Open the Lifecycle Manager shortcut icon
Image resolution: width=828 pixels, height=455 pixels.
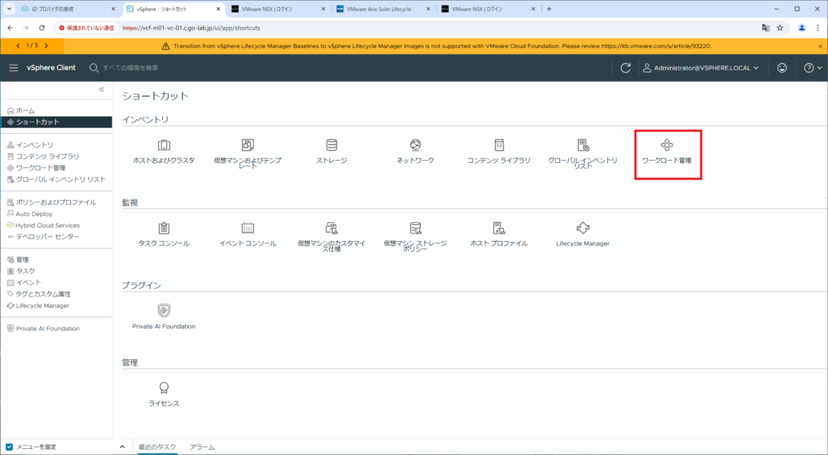[x=583, y=228]
